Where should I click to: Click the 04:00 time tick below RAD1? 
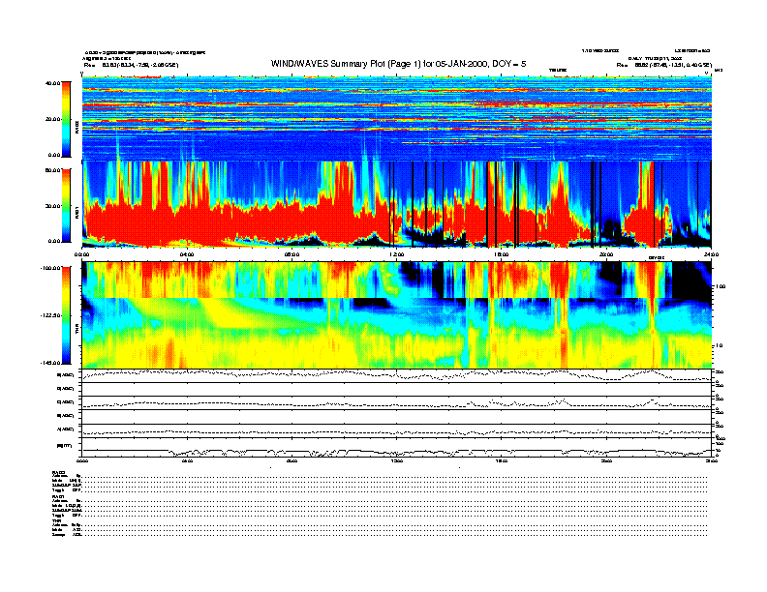tap(187, 254)
